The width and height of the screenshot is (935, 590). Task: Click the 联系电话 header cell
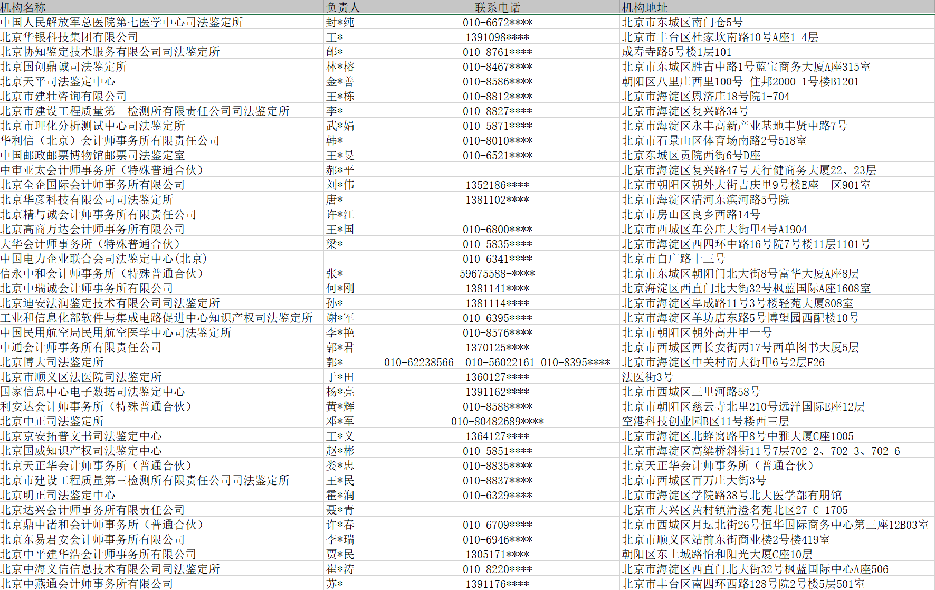[x=497, y=7]
